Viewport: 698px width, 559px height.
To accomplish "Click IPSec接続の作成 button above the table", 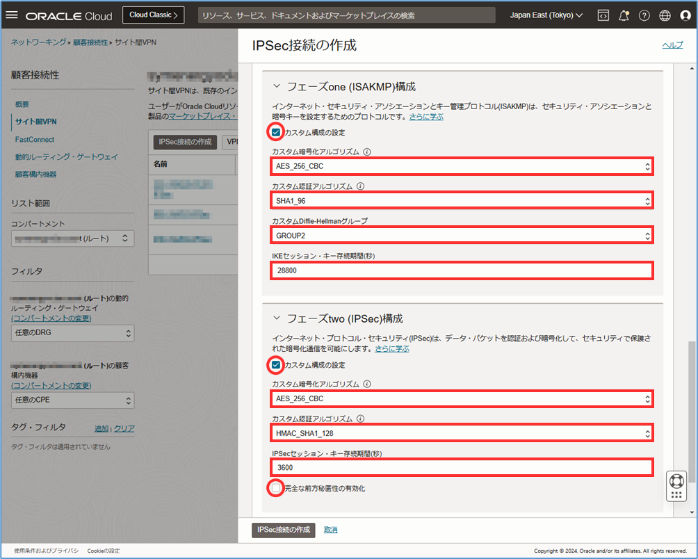I will 185,142.
